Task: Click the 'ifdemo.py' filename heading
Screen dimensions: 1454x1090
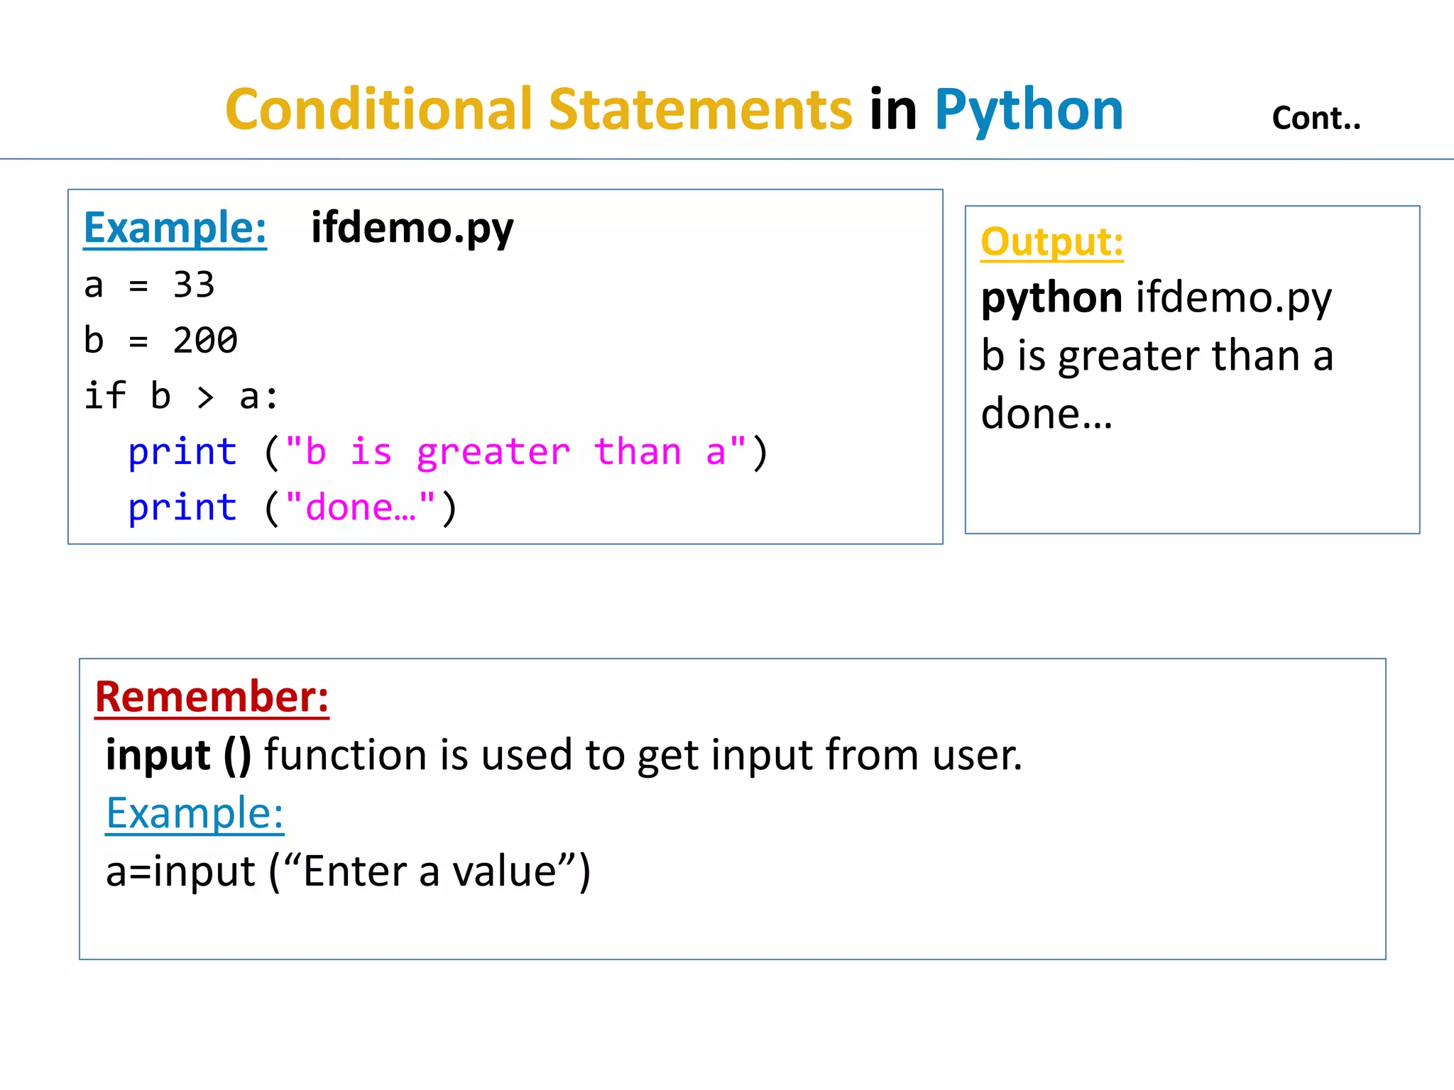Action: 412,229
